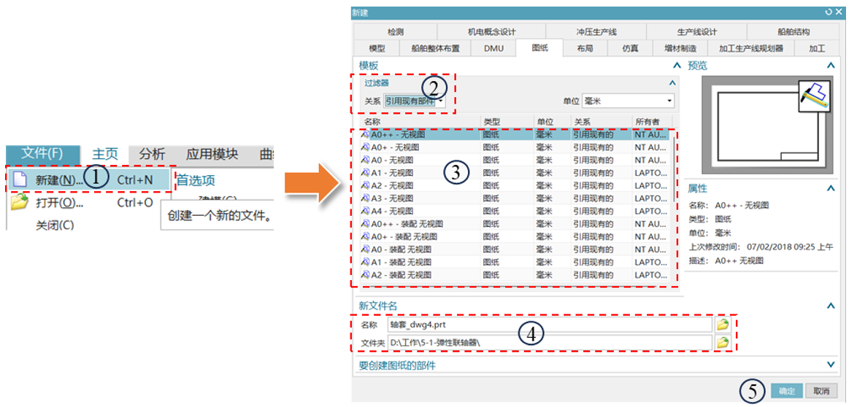Confirm with the 确定 button

[x=787, y=391]
